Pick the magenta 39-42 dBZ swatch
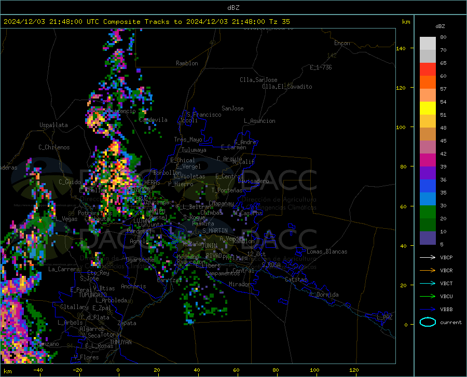Viewport: 467px width, 377px height. (x=428, y=160)
